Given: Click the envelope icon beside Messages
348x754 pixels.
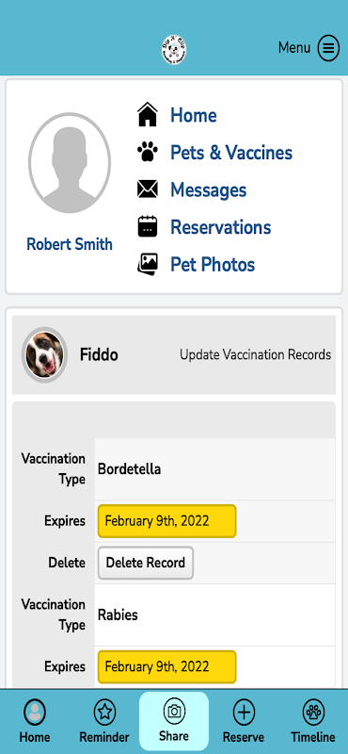Looking at the screenshot, I should [148, 189].
